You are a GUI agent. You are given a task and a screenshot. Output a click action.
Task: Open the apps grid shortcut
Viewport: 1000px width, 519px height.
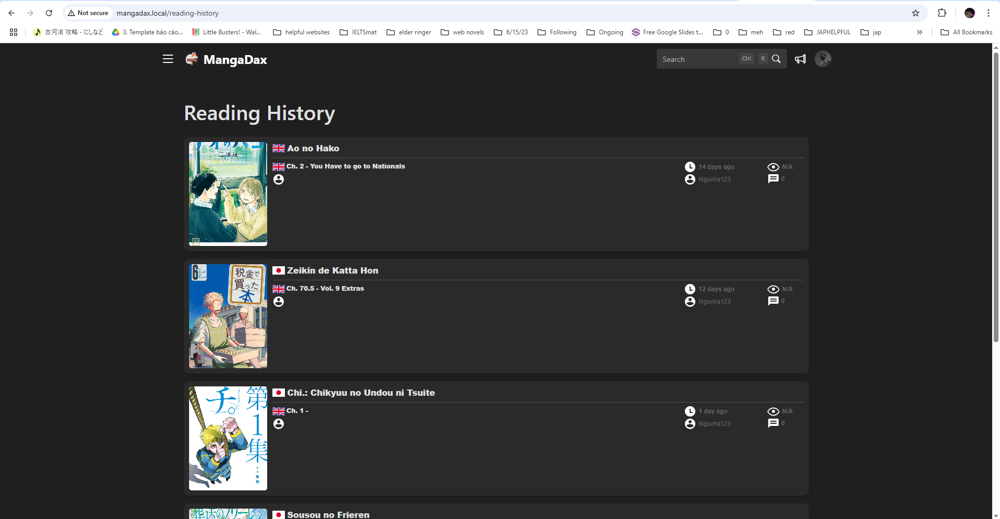[14, 32]
